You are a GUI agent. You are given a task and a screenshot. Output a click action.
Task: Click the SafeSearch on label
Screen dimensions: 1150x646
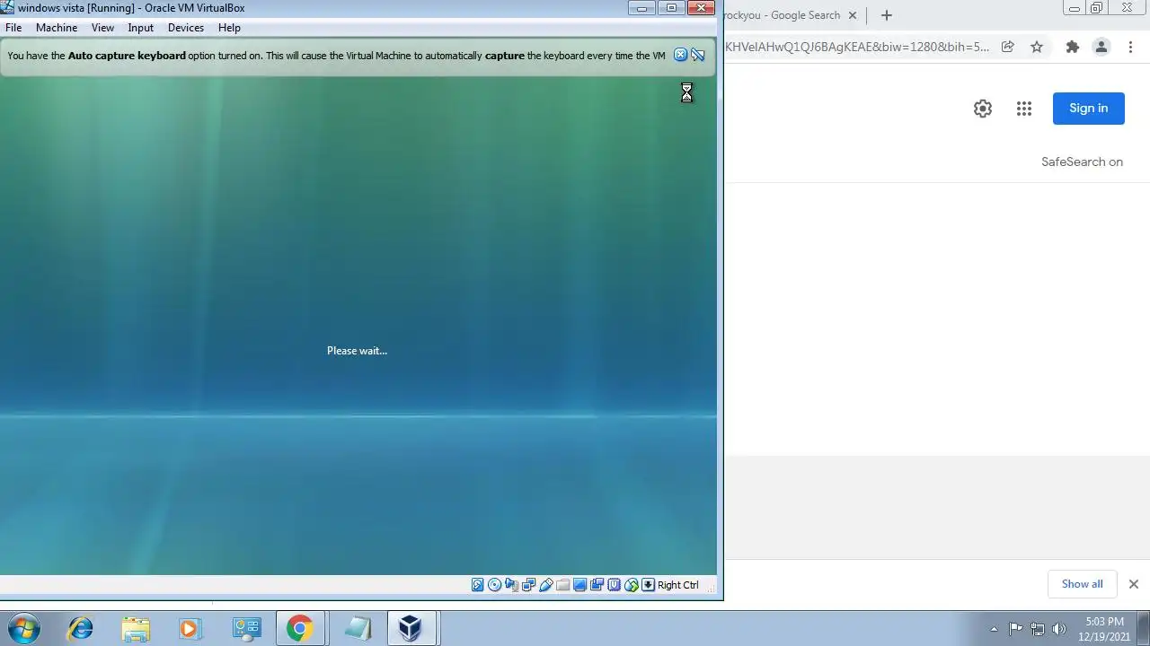[1082, 161]
